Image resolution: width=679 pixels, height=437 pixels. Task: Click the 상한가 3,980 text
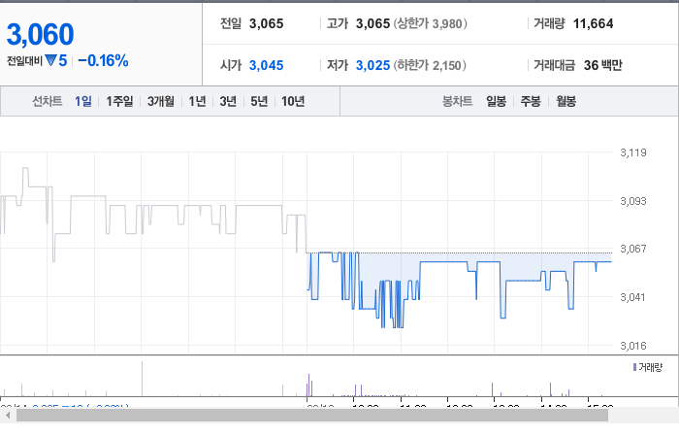431,23
